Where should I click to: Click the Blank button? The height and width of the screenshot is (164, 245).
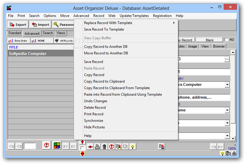(209, 40)
